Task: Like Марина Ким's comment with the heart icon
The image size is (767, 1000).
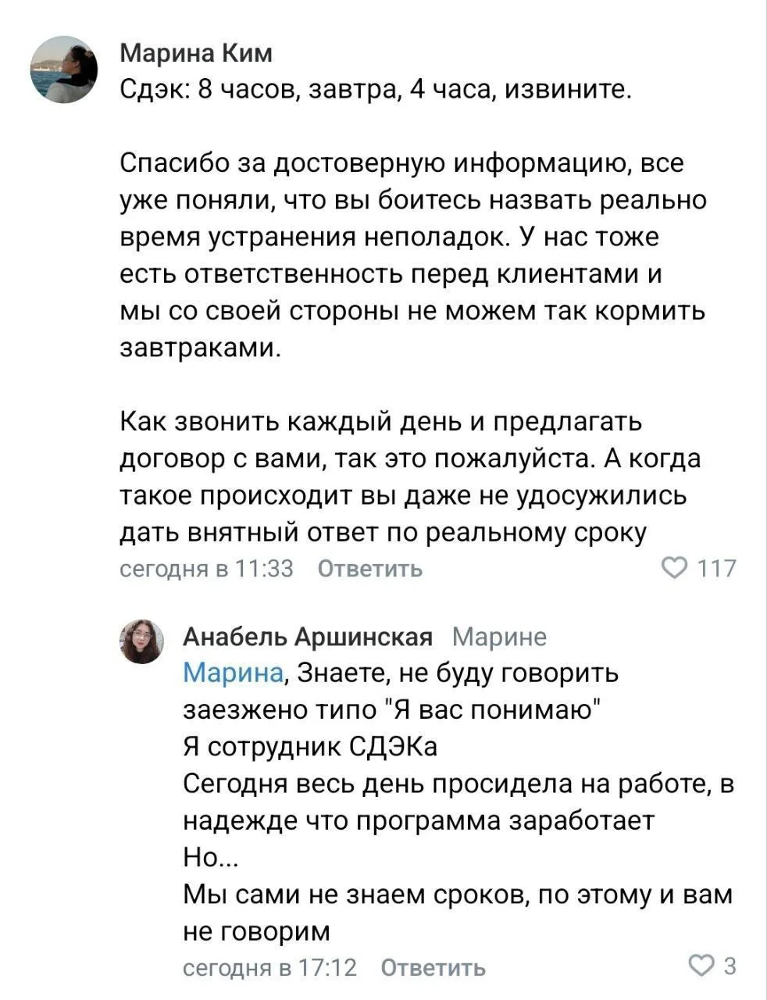Action: pos(673,568)
